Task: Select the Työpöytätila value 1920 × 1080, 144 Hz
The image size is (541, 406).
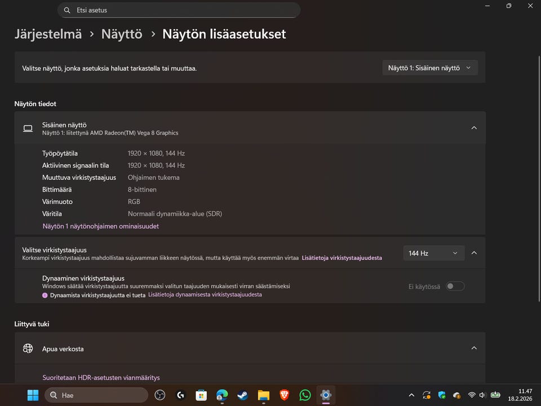Action: [x=156, y=153]
